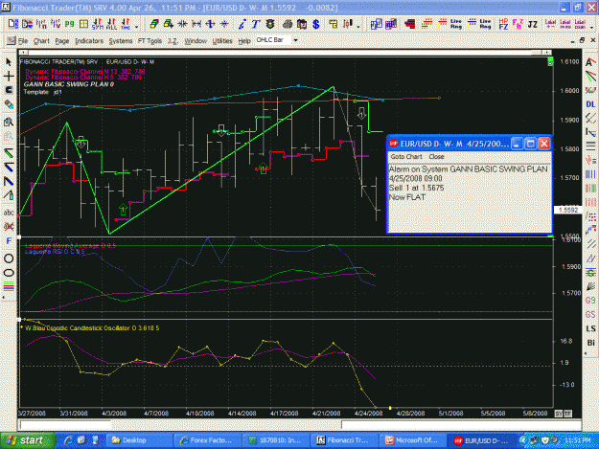Click the LS icon in right toolbar

[x=590, y=328]
